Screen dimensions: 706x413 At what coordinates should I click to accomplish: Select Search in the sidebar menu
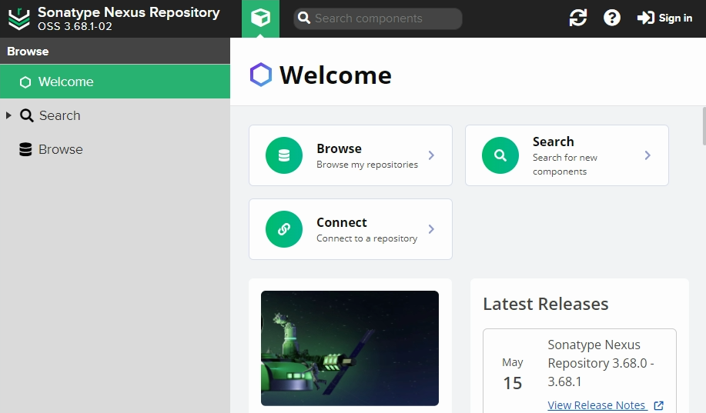point(115,115)
